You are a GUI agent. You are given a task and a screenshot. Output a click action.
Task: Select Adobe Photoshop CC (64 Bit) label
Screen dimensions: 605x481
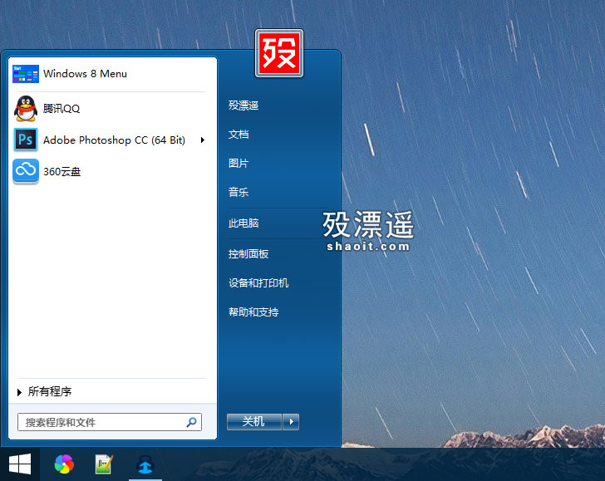pyautogui.click(x=114, y=140)
